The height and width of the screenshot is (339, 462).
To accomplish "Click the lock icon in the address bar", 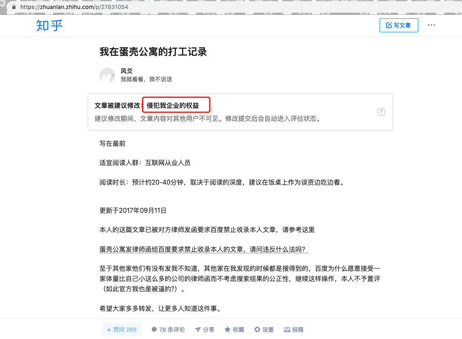I will [x=13, y=7].
